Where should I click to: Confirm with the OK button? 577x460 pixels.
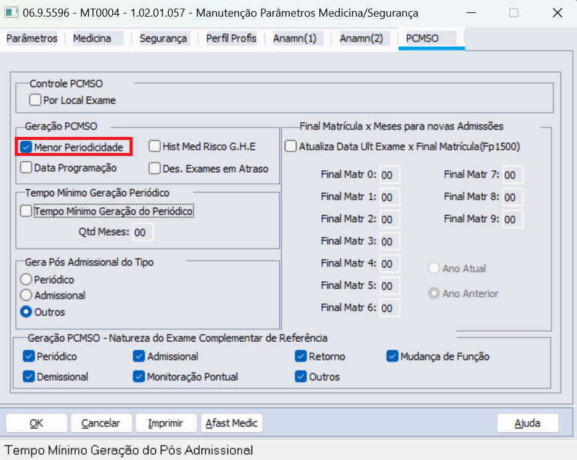pos(36,423)
